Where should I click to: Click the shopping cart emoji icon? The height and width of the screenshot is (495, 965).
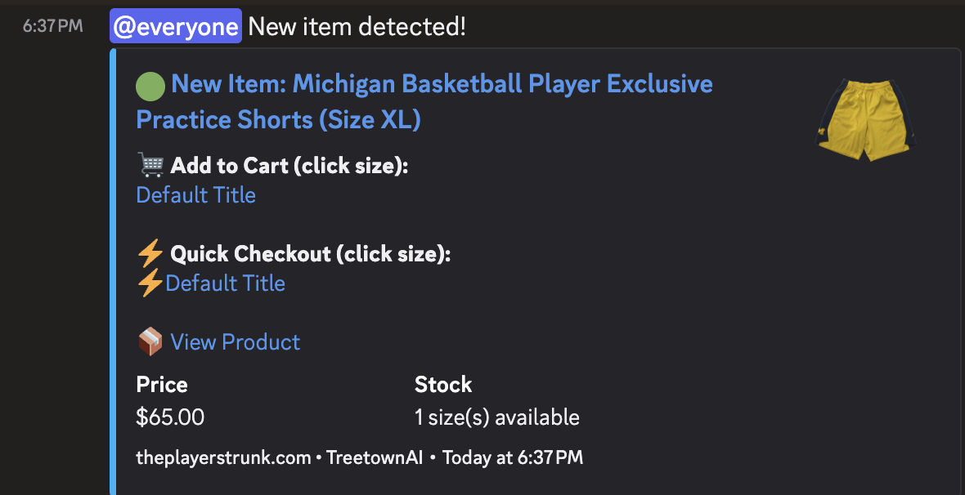click(x=151, y=166)
